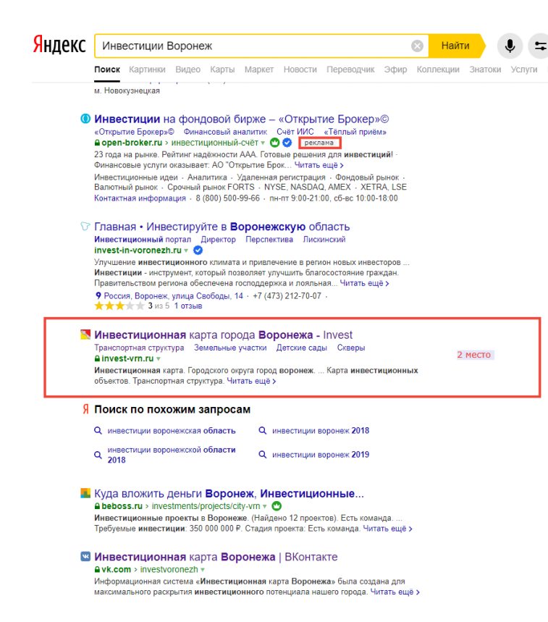Open Эфир tab
548x622 pixels.
tap(395, 70)
